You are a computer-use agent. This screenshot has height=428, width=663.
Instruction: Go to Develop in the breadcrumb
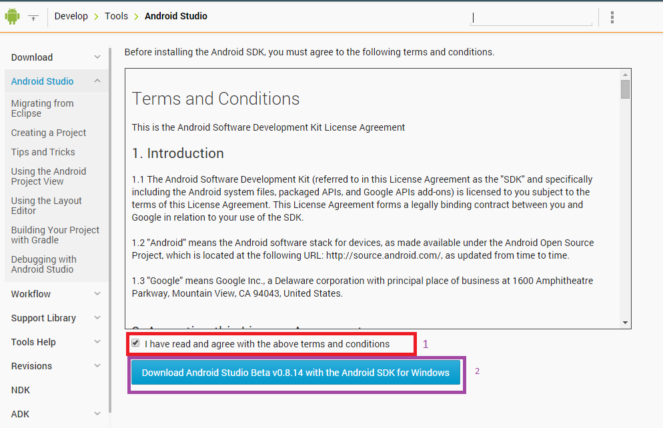(71, 16)
